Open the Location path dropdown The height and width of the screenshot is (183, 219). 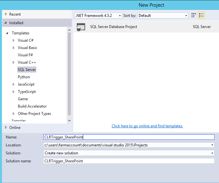coord(212,145)
